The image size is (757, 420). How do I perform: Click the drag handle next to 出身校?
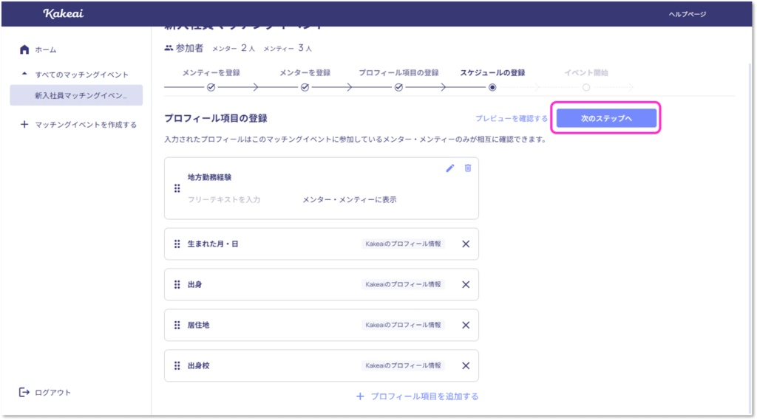tap(177, 365)
